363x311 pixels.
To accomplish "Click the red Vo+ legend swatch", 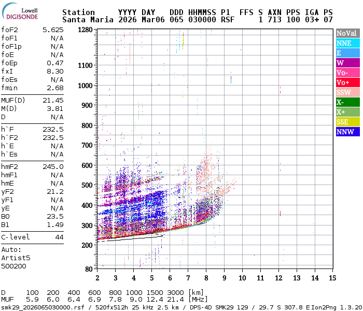I will [x=347, y=82].
